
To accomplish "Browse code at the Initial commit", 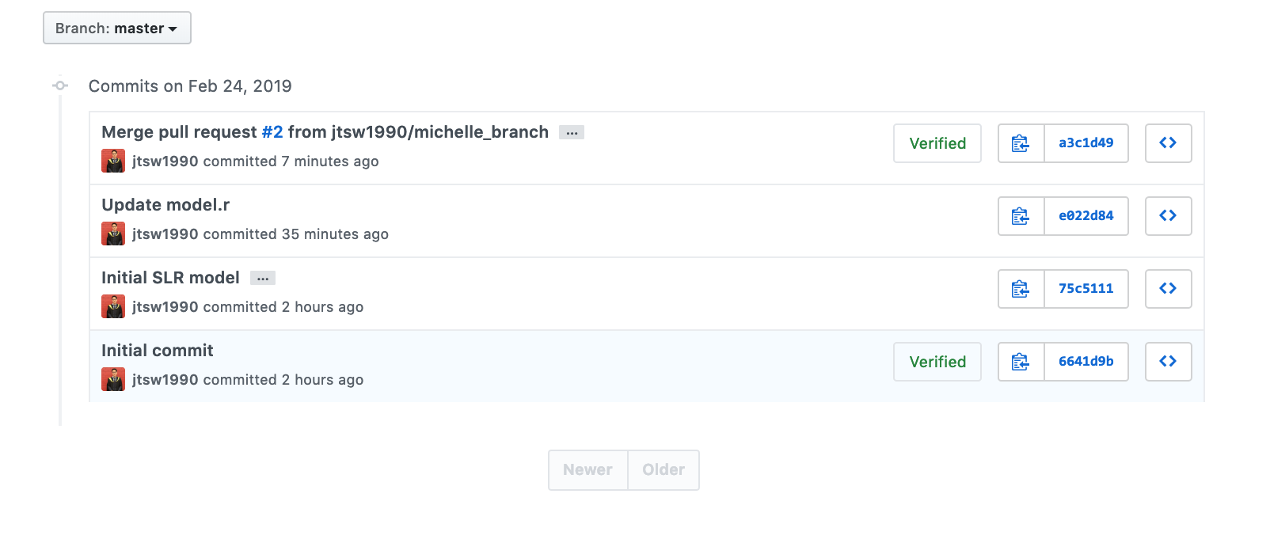I will click(1168, 361).
